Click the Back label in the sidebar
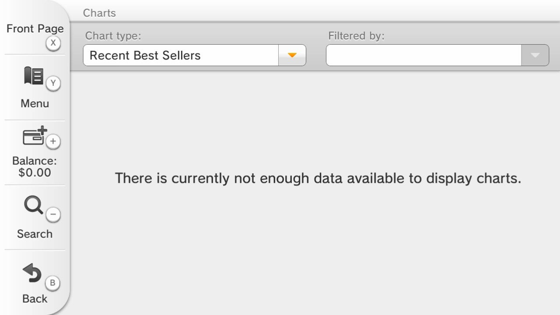Image resolution: width=560 pixels, height=315 pixels. point(35,299)
